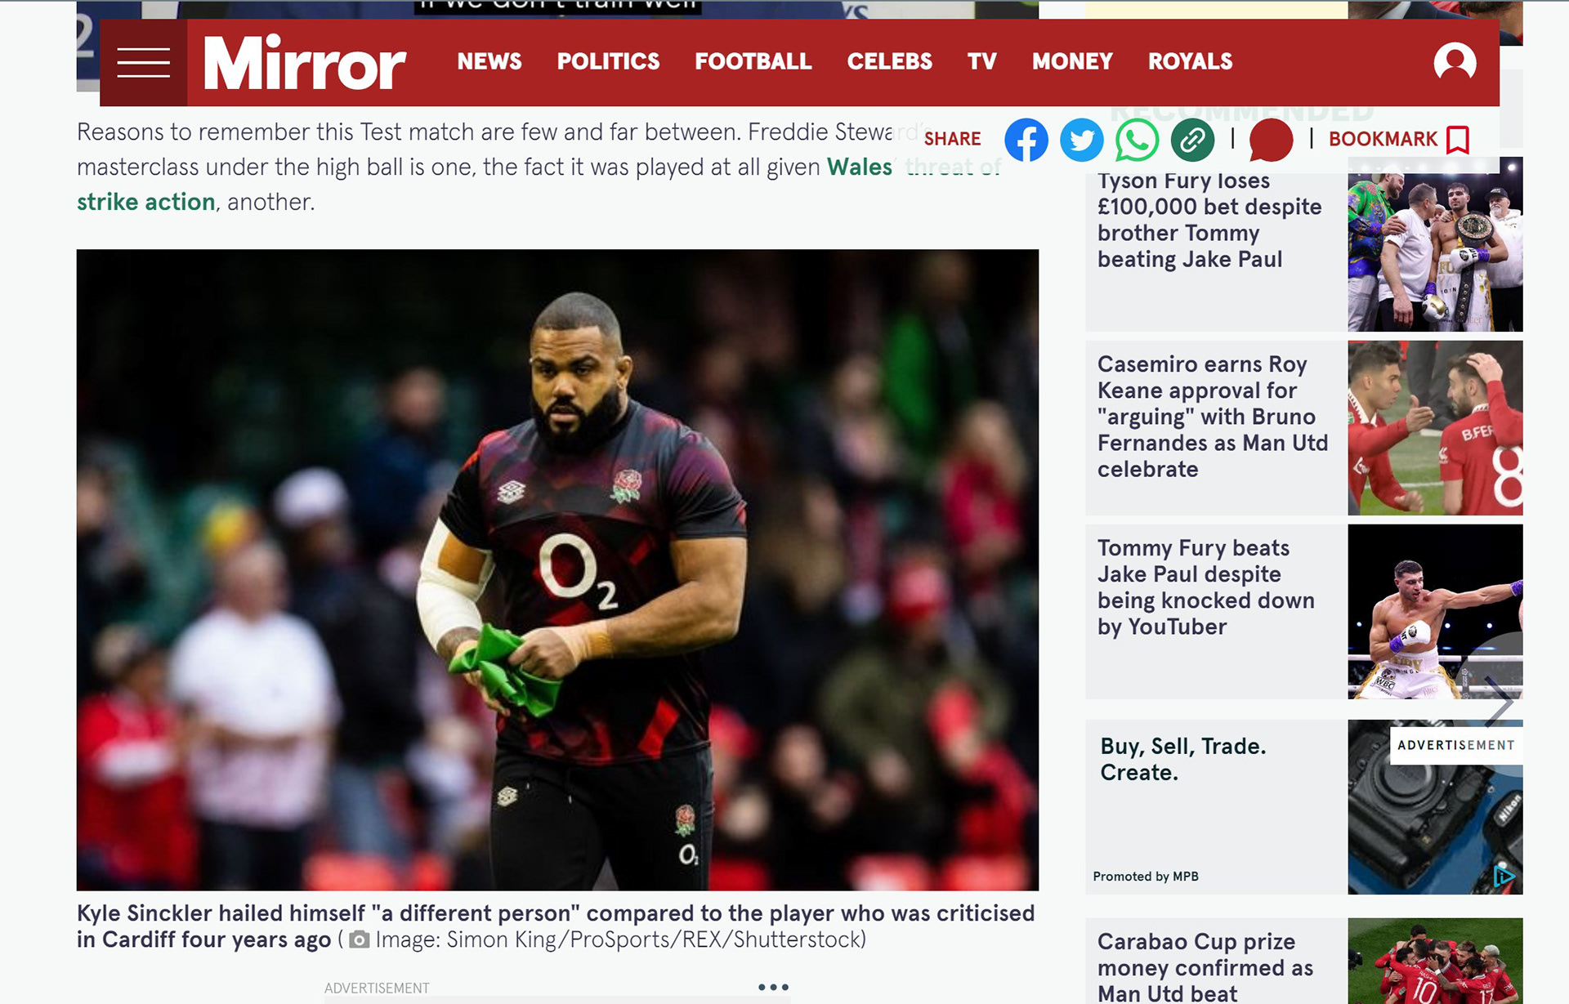Copy article link with chain icon
1569x1004 pixels.
(x=1192, y=140)
